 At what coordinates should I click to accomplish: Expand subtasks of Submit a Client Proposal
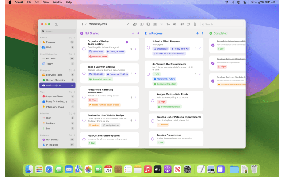point(200,48)
